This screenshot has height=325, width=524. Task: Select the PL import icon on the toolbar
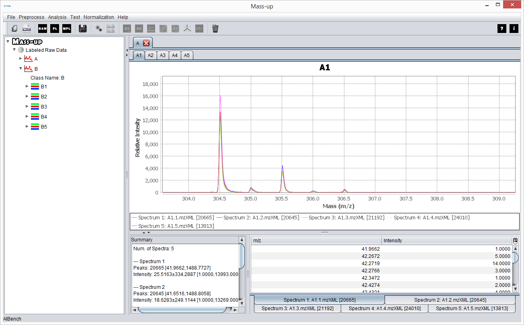[x=55, y=29]
